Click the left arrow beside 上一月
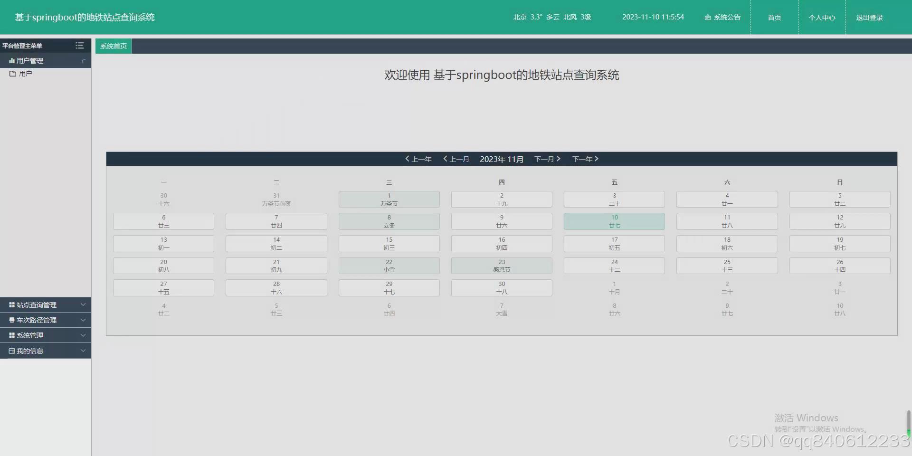This screenshot has height=456, width=912. point(445,159)
